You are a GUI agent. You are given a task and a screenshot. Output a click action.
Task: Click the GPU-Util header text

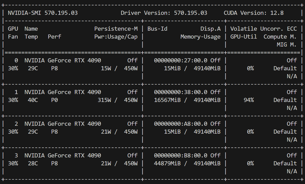coord(243,37)
